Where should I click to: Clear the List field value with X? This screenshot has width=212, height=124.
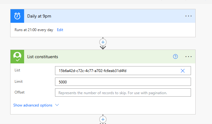[x=183, y=71]
